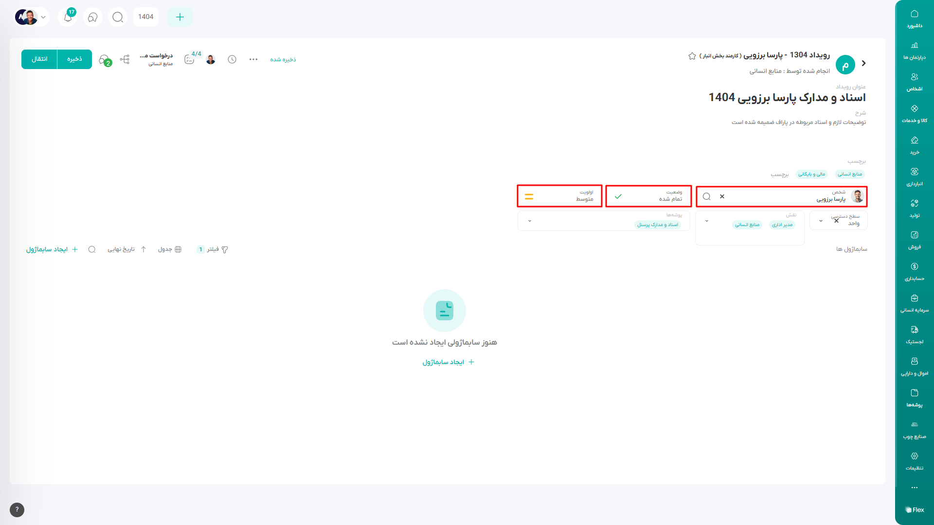Open انبارداری module in sidebar
The image size is (934, 525).
tap(914, 177)
